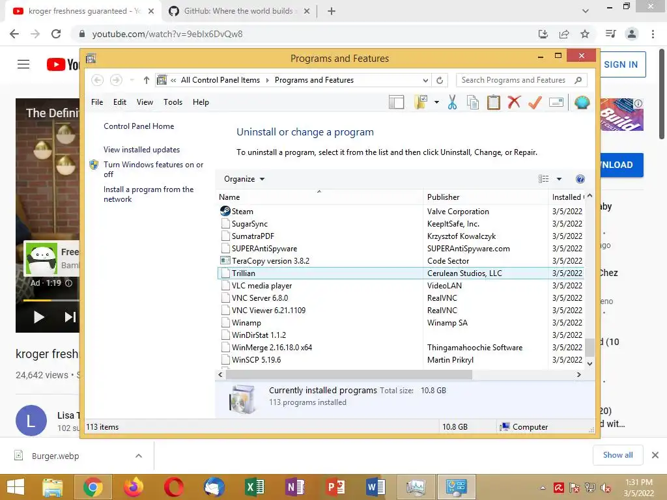
Task: Click All Control Panel Items breadcrumb
Action: pos(220,80)
